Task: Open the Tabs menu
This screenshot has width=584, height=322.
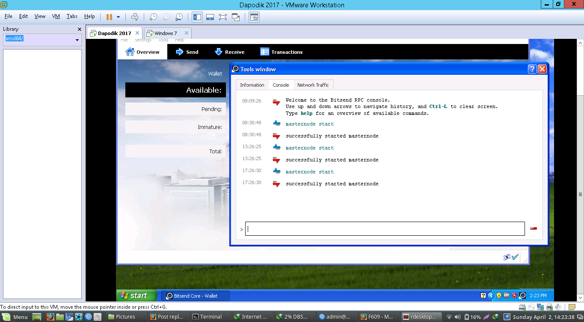Action: coord(72,16)
